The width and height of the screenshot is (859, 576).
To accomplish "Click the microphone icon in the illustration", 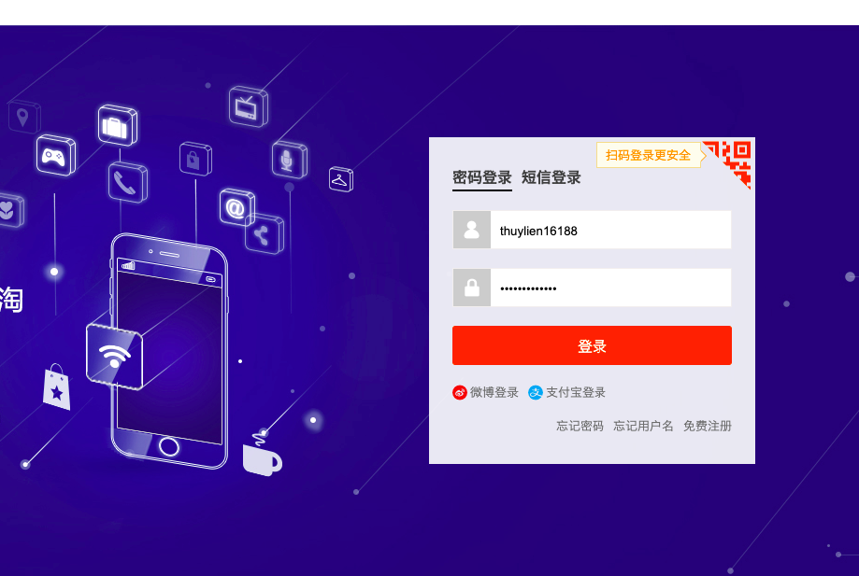I will (x=289, y=160).
